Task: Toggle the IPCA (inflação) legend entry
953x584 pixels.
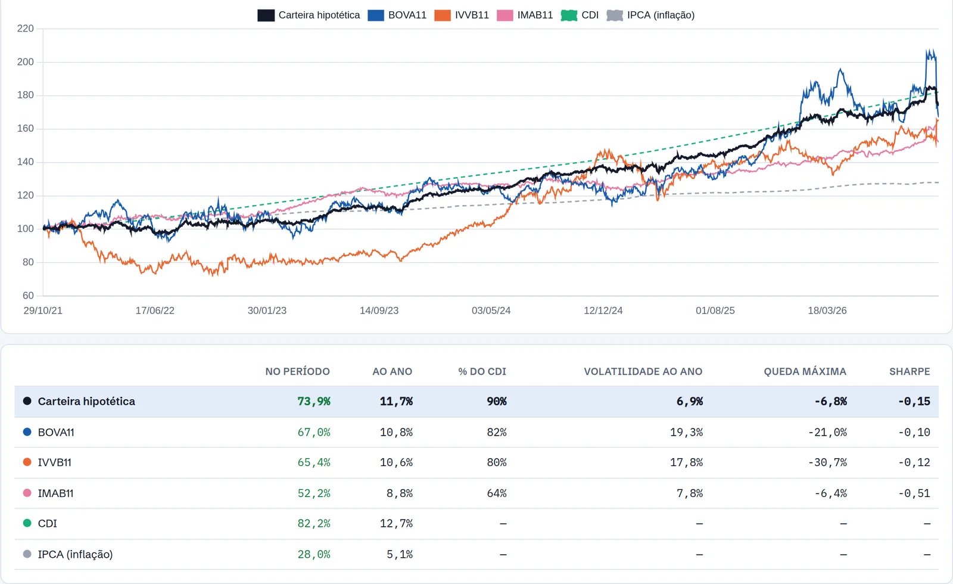Action: tap(650, 15)
